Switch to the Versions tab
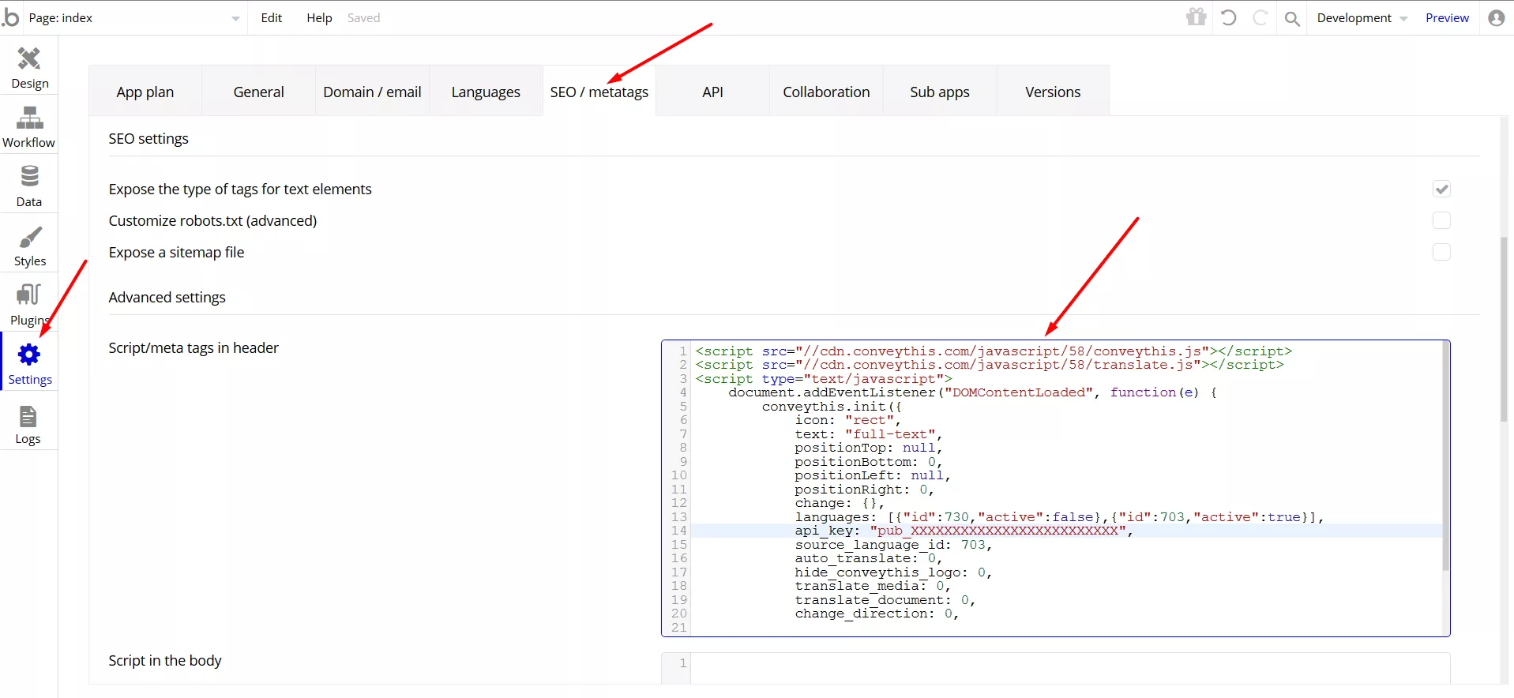Viewport: 1514px width, 698px height. (x=1053, y=92)
